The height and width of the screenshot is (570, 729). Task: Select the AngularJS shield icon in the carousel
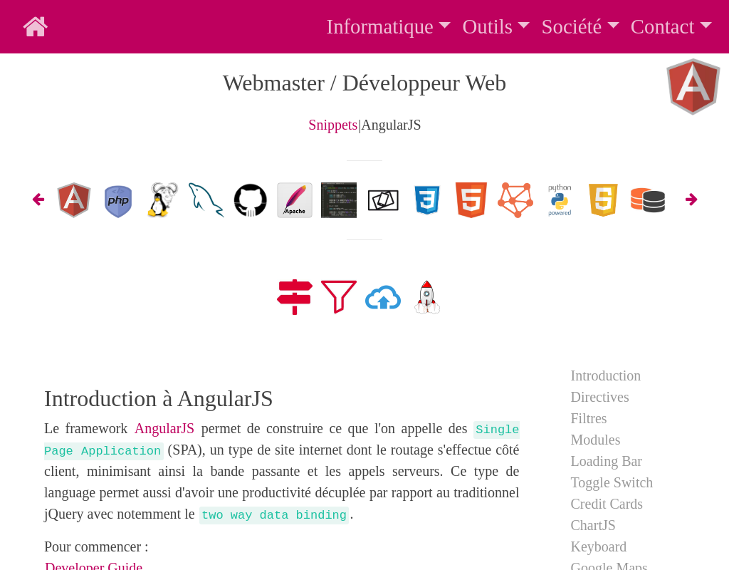[74, 200]
